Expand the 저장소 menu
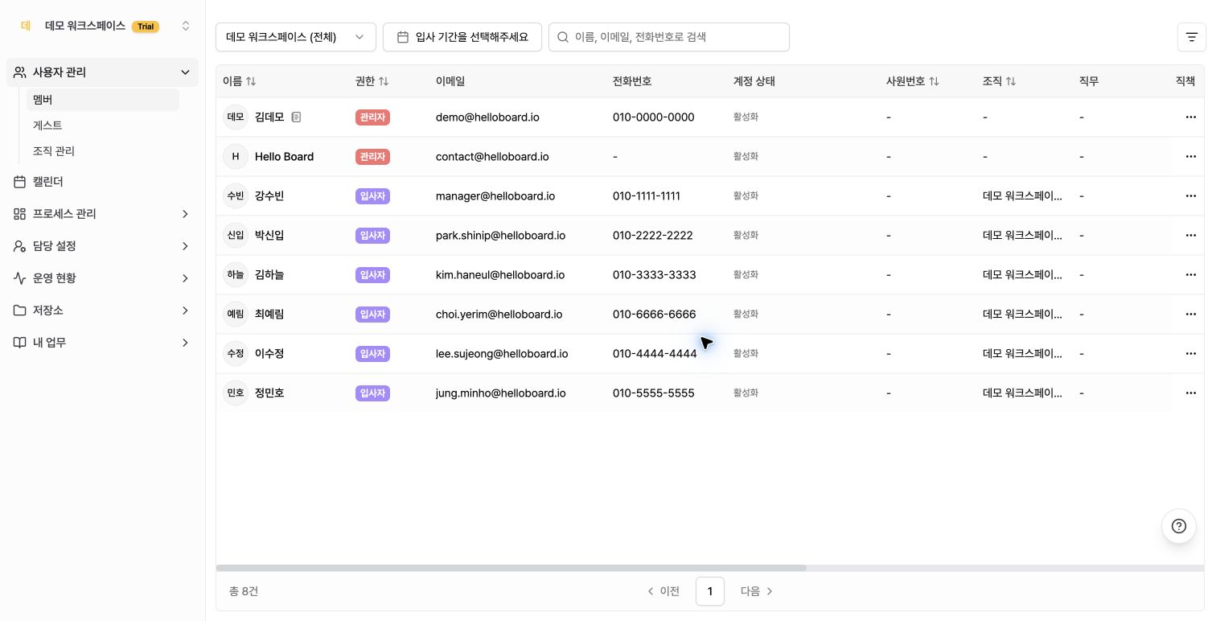Image resolution: width=1216 pixels, height=621 pixels. 102,310
